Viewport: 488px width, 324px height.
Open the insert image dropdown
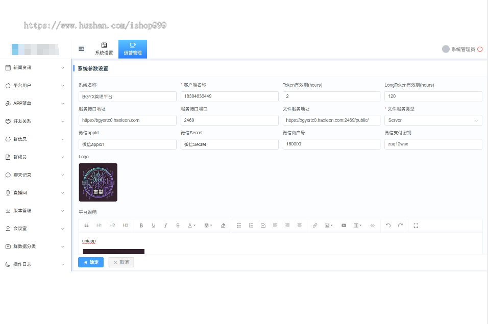(329, 226)
